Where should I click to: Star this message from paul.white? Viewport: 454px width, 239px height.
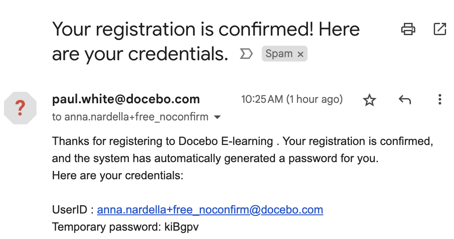click(x=369, y=100)
